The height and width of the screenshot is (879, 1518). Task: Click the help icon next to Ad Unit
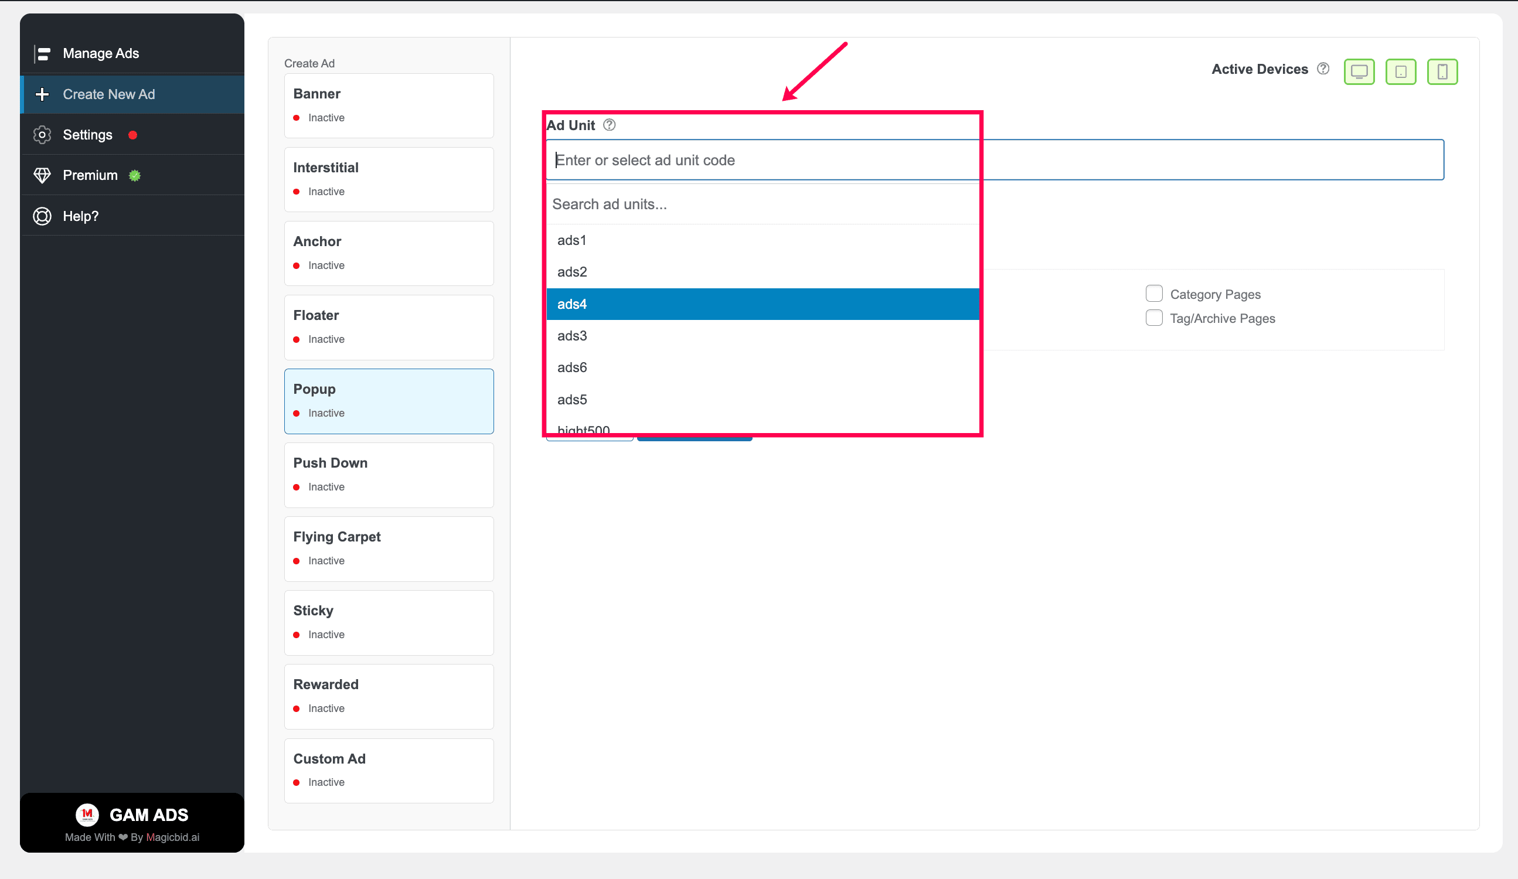[610, 125]
